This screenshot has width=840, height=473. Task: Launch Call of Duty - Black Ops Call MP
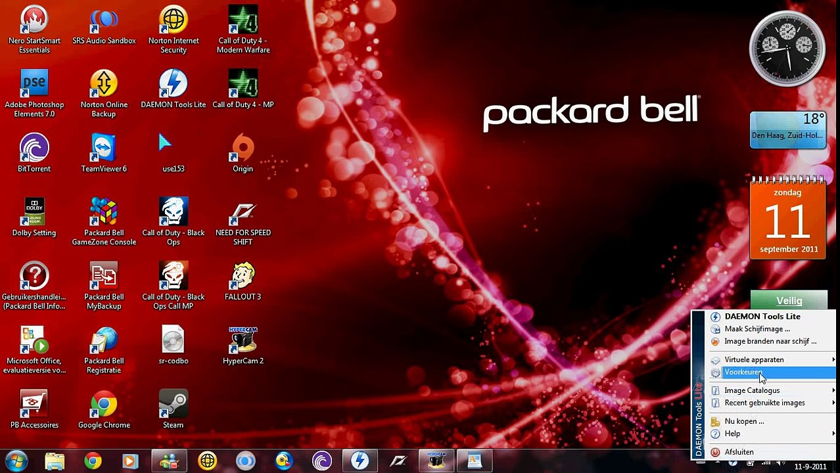(174, 286)
